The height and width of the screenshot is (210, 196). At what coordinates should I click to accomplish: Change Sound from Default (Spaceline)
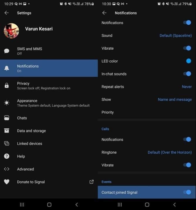(x=175, y=36)
